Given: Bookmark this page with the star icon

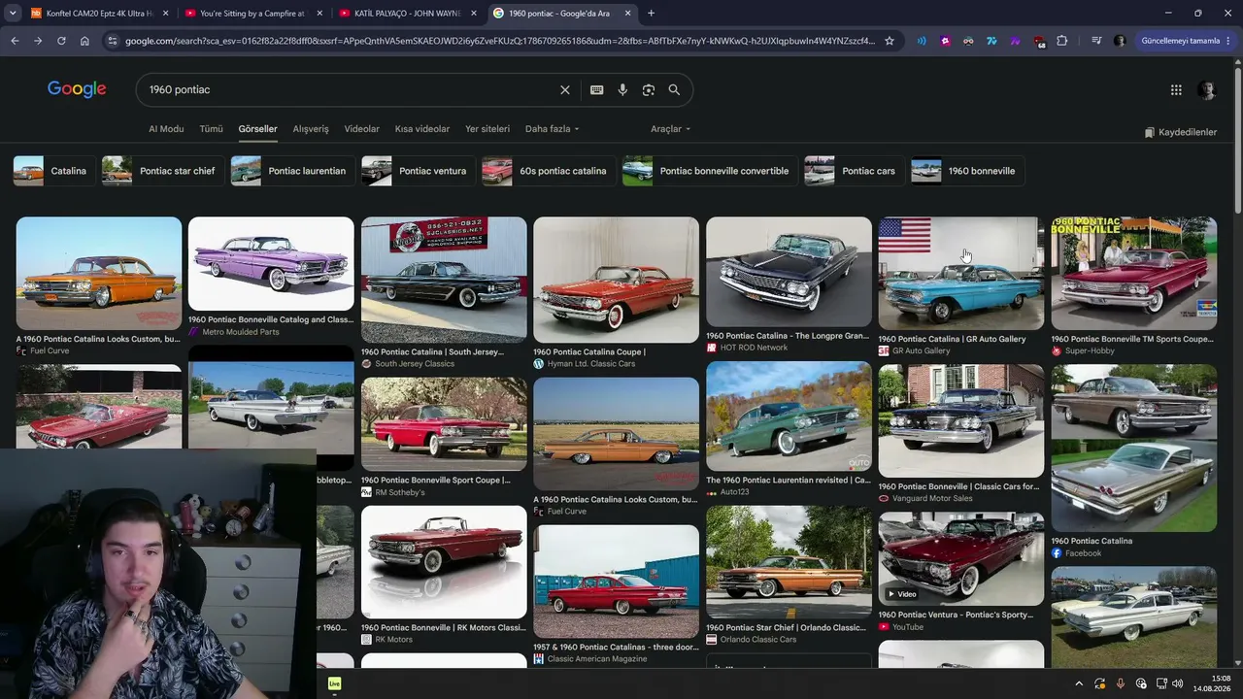Looking at the screenshot, I should tap(889, 41).
